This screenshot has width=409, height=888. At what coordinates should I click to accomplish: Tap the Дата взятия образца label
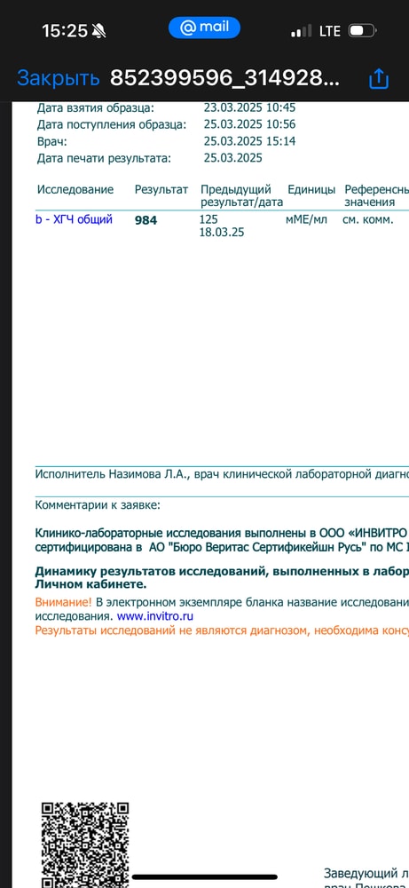click(96, 107)
